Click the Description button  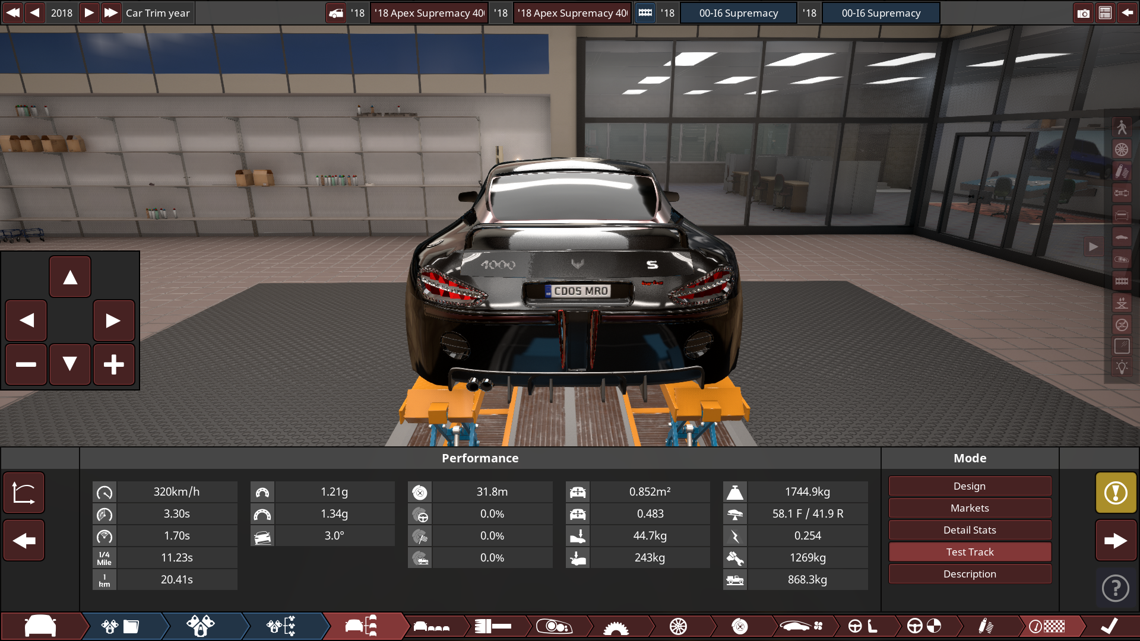pyautogui.click(x=969, y=573)
